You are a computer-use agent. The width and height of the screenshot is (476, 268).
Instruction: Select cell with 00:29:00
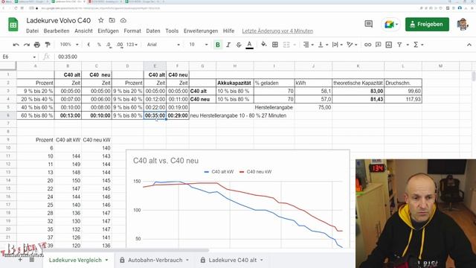click(x=178, y=115)
